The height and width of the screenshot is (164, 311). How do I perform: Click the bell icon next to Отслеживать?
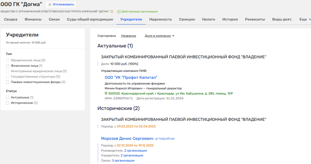tap(50, 5)
